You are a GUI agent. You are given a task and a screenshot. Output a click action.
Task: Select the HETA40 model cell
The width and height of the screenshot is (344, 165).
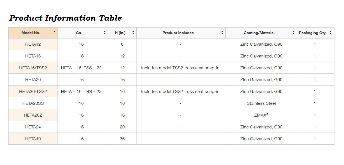(x=33, y=139)
